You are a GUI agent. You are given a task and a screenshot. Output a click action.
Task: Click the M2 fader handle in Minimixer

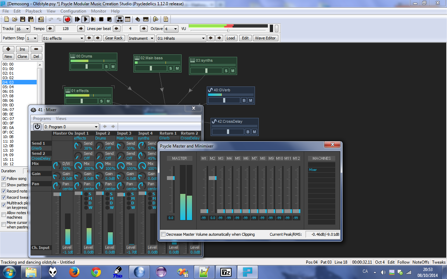coord(212,178)
